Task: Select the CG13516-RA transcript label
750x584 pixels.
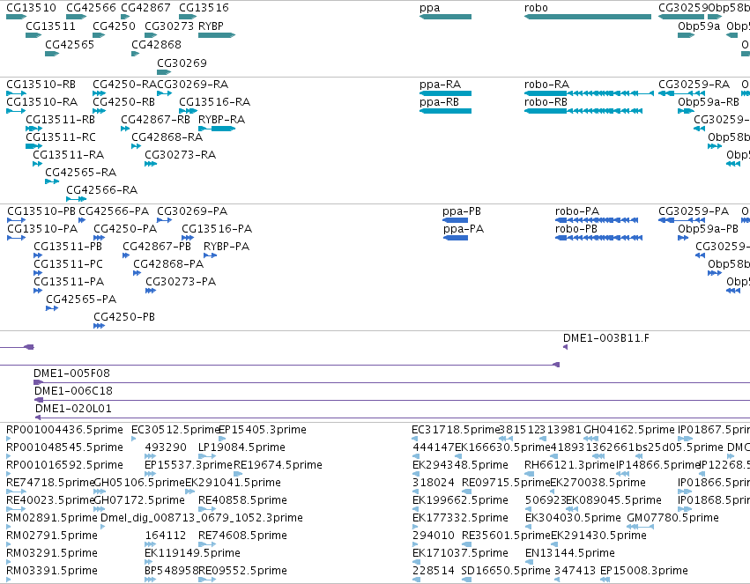Action: (x=215, y=102)
